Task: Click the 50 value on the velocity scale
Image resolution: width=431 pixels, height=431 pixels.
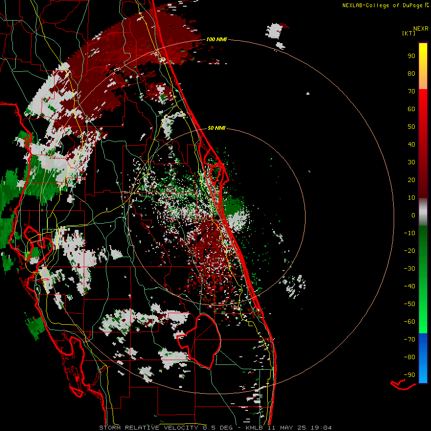Action: [411, 127]
